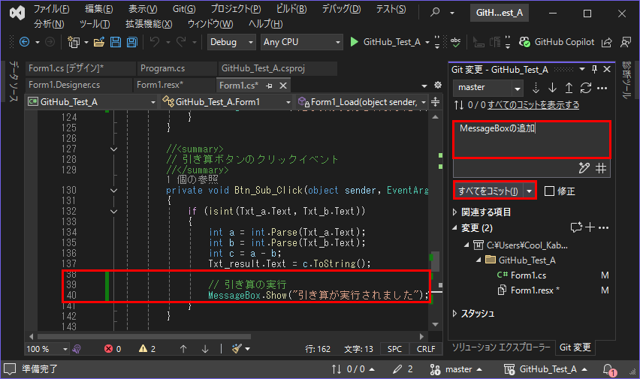Click the code cleanup broom icon
The height and width of the screenshot is (379, 640).
click(237, 349)
